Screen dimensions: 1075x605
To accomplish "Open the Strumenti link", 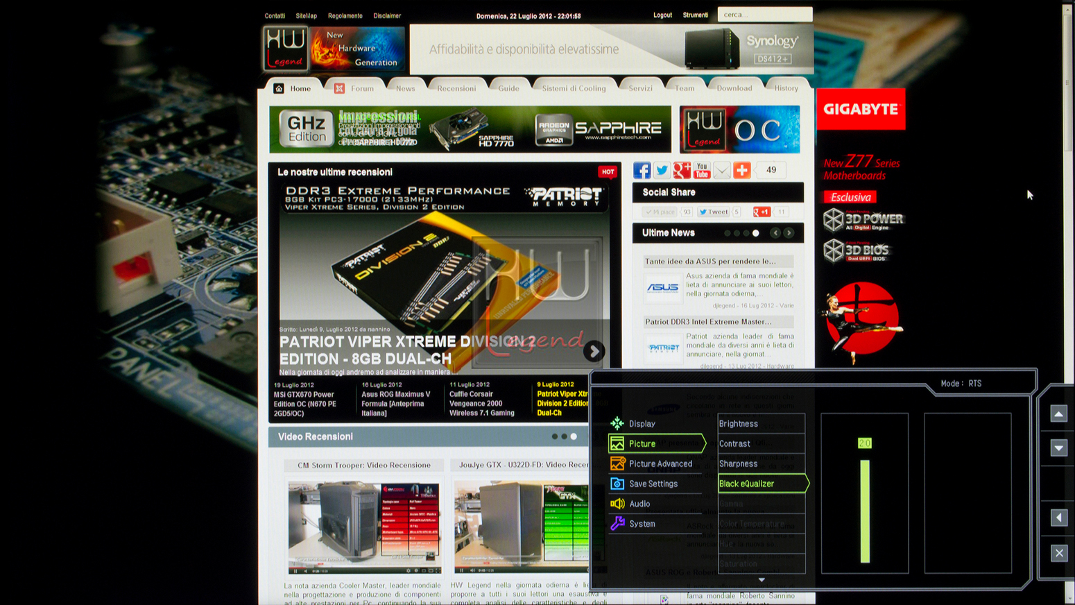I will pyautogui.click(x=695, y=15).
